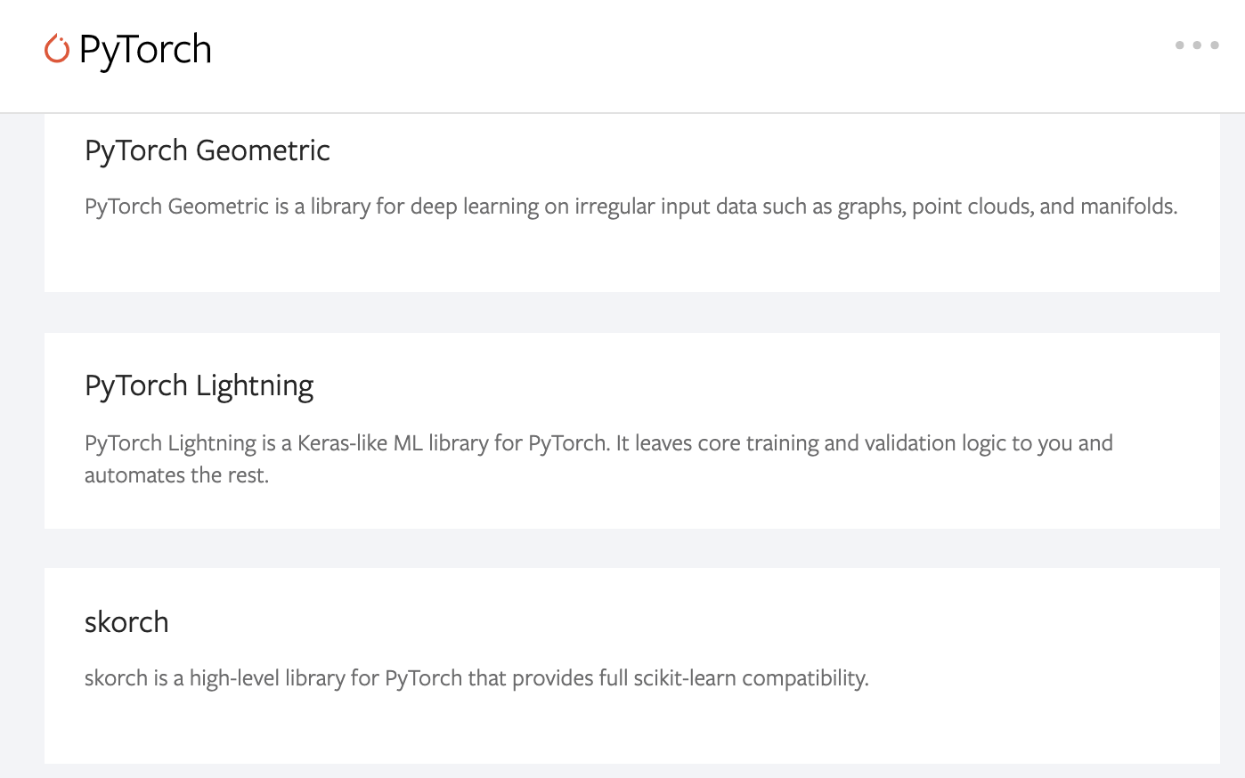Click the PyTorch logo in the header

point(127,49)
